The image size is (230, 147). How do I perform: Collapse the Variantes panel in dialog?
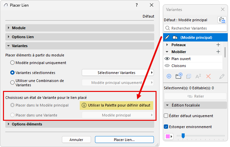click(x=9, y=46)
